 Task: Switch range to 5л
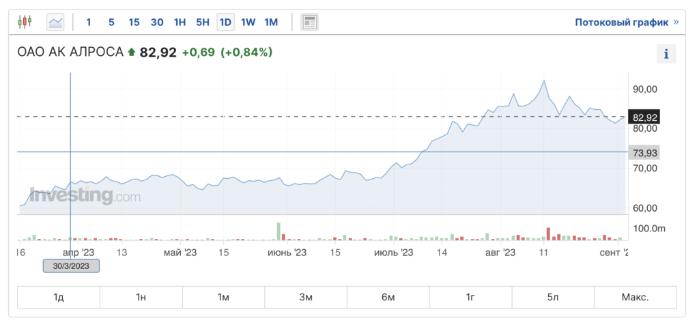553,297
